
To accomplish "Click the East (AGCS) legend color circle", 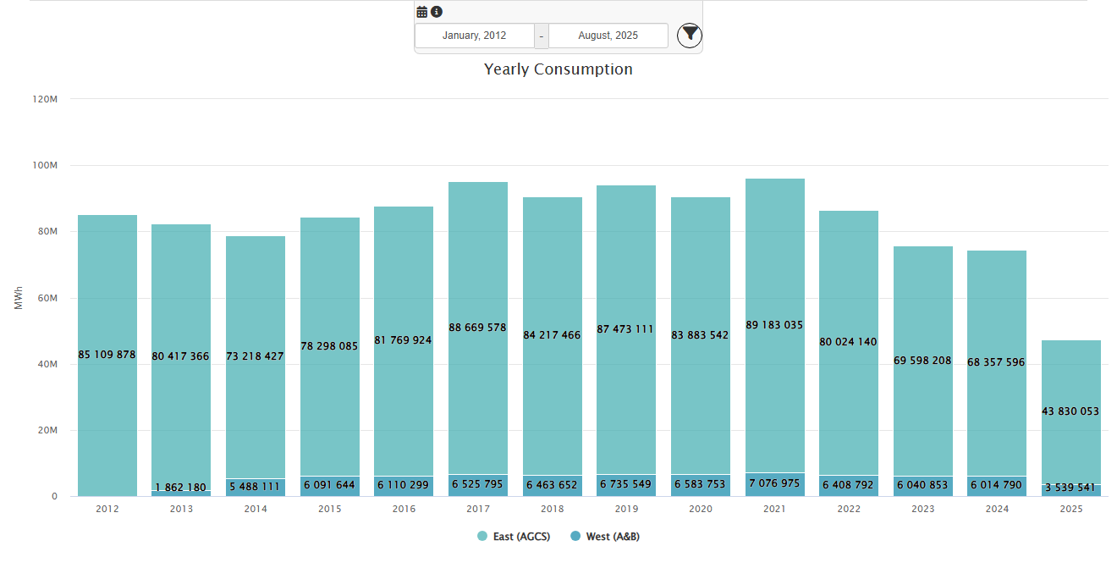I will point(482,537).
